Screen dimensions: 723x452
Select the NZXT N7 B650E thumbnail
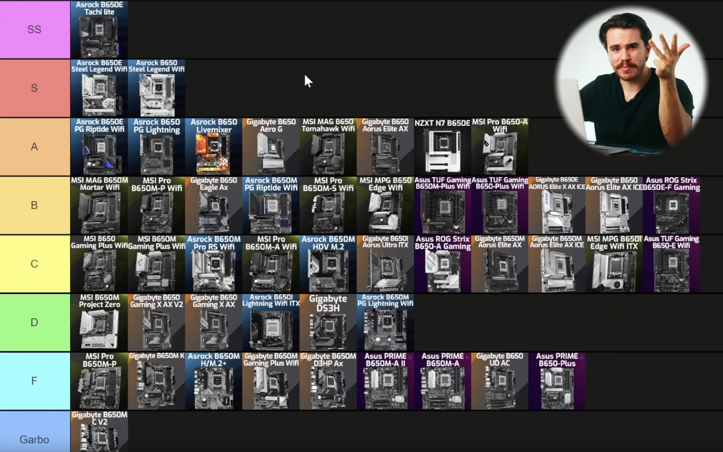443,147
